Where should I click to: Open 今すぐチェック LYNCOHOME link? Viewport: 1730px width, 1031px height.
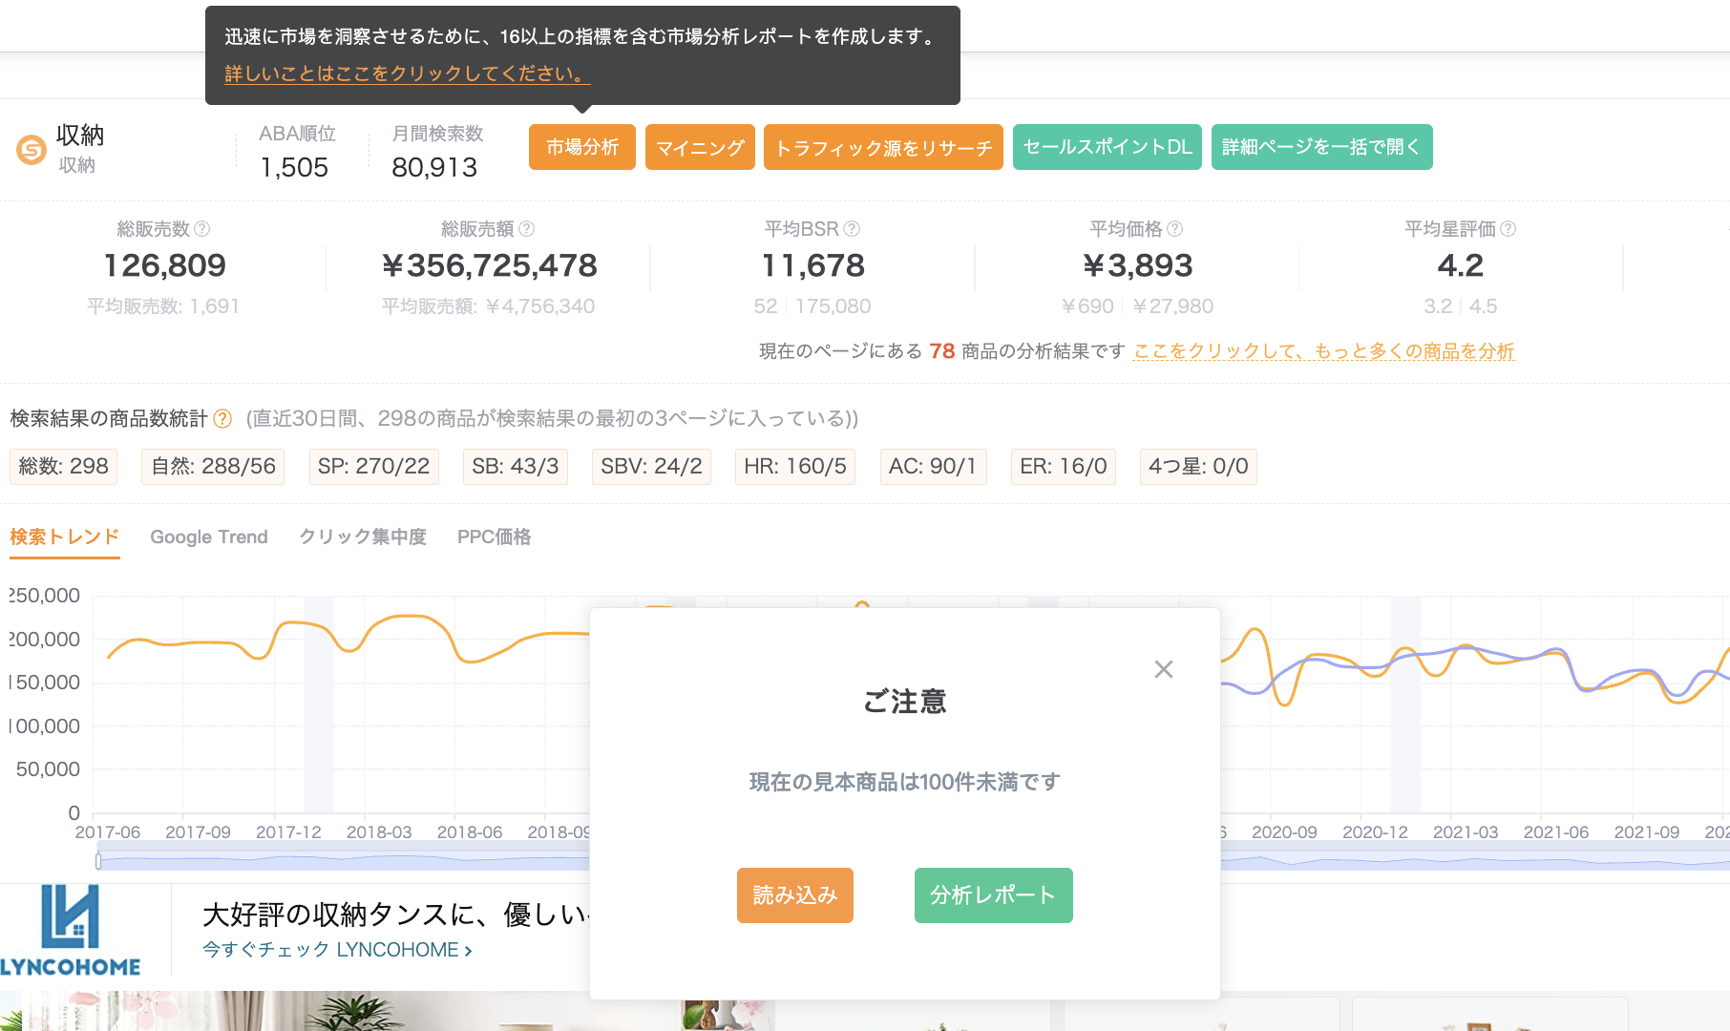(337, 950)
